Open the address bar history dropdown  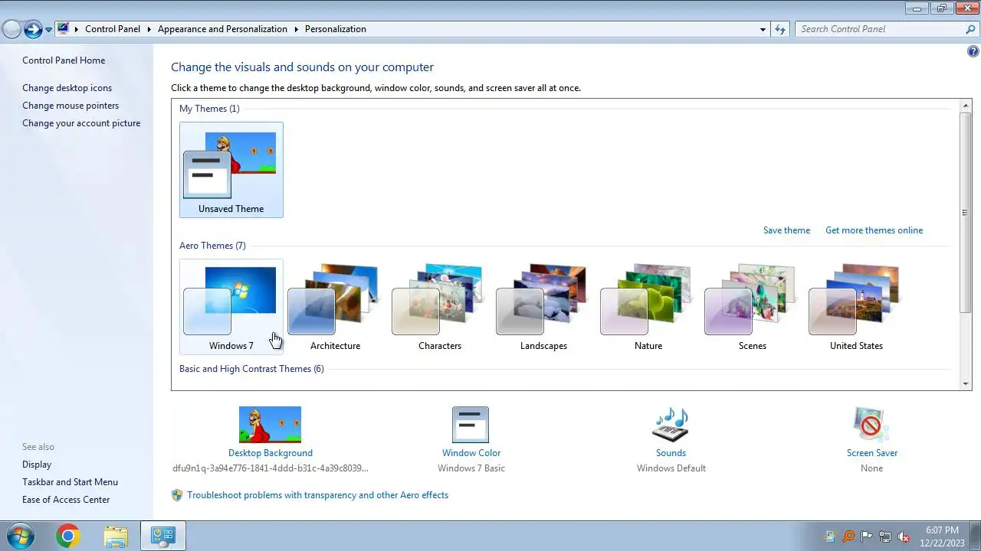point(763,29)
